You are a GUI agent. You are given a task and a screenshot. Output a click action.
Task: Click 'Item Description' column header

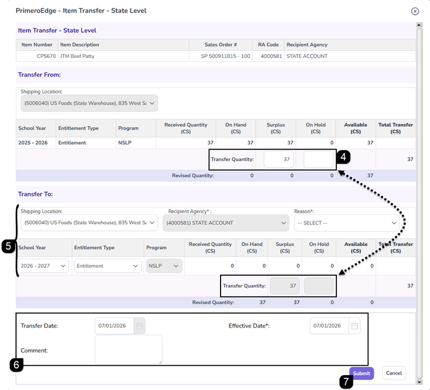[123, 45]
